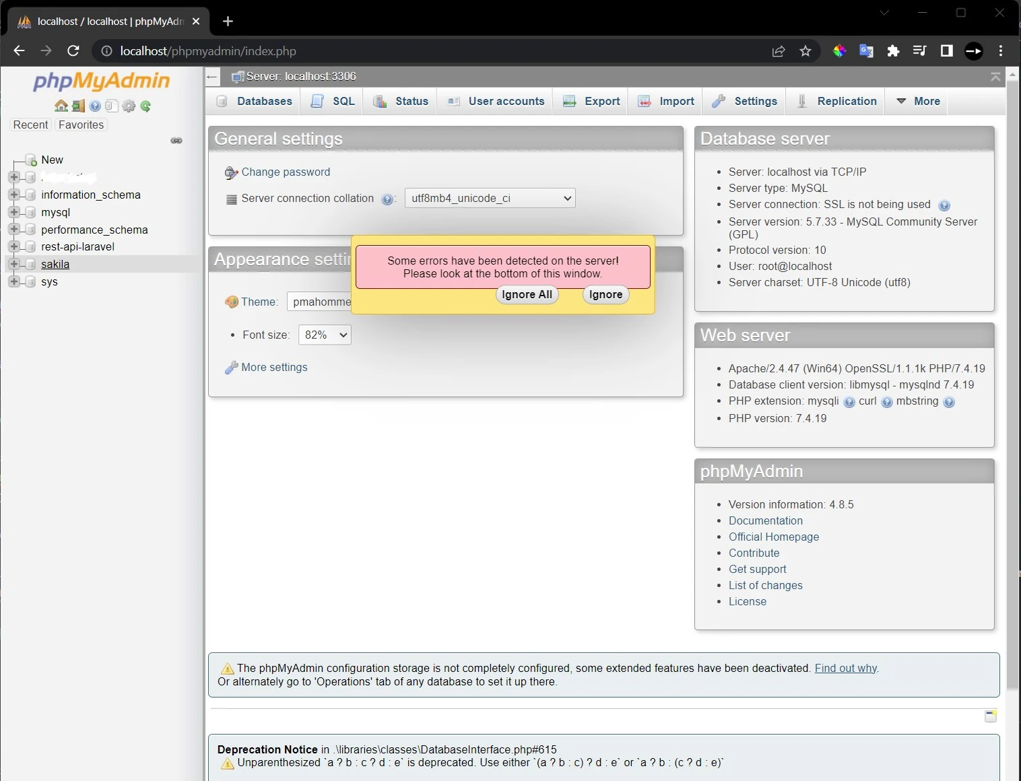
Task: Click the Ignore All button
Action: (x=527, y=294)
